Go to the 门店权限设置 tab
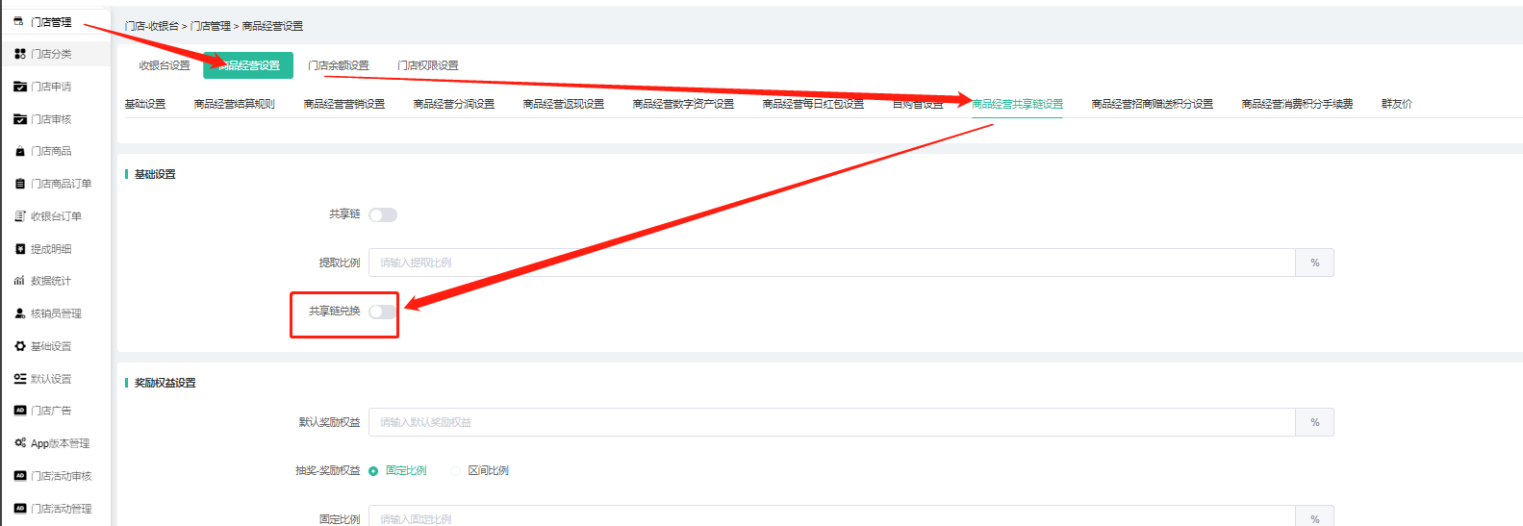 (428, 65)
